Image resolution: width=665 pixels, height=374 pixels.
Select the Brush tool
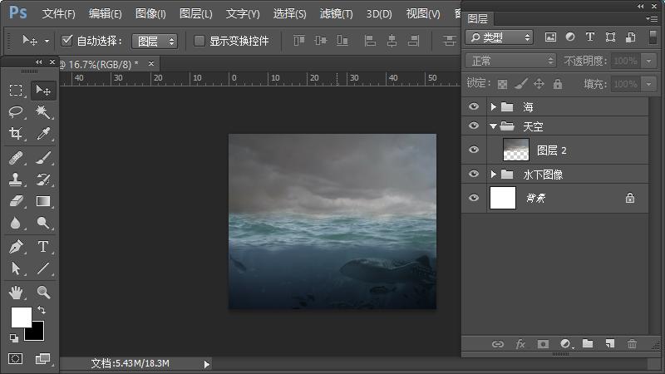(43, 158)
